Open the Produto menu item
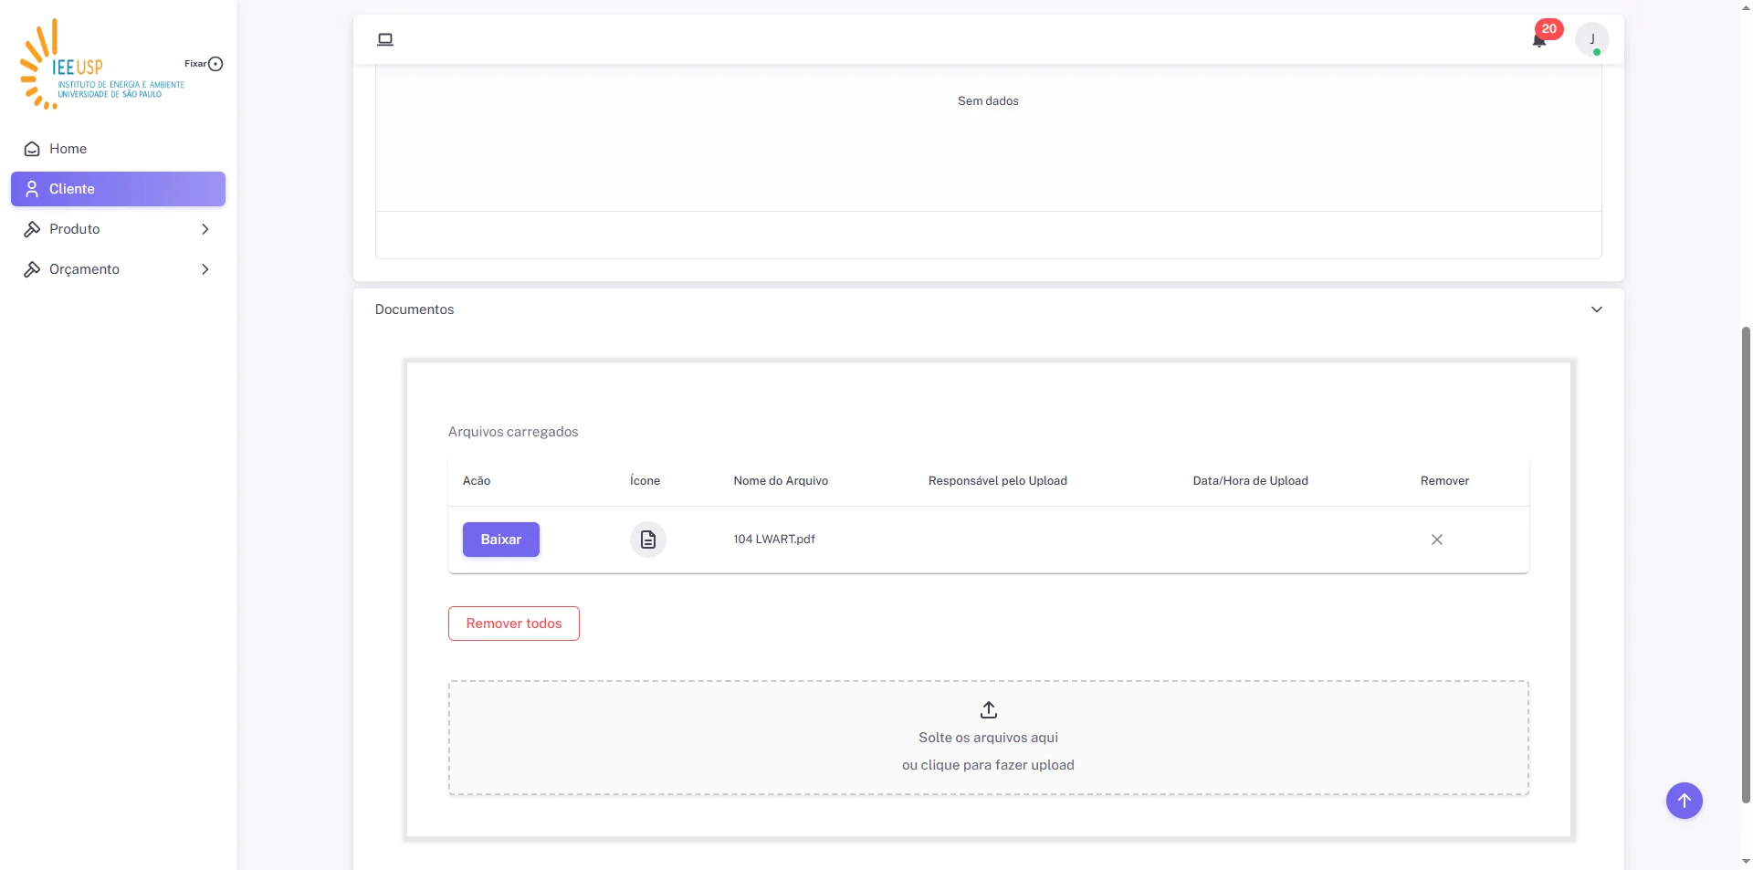This screenshot has width=1753, height=870. click(x=118, y=229)
